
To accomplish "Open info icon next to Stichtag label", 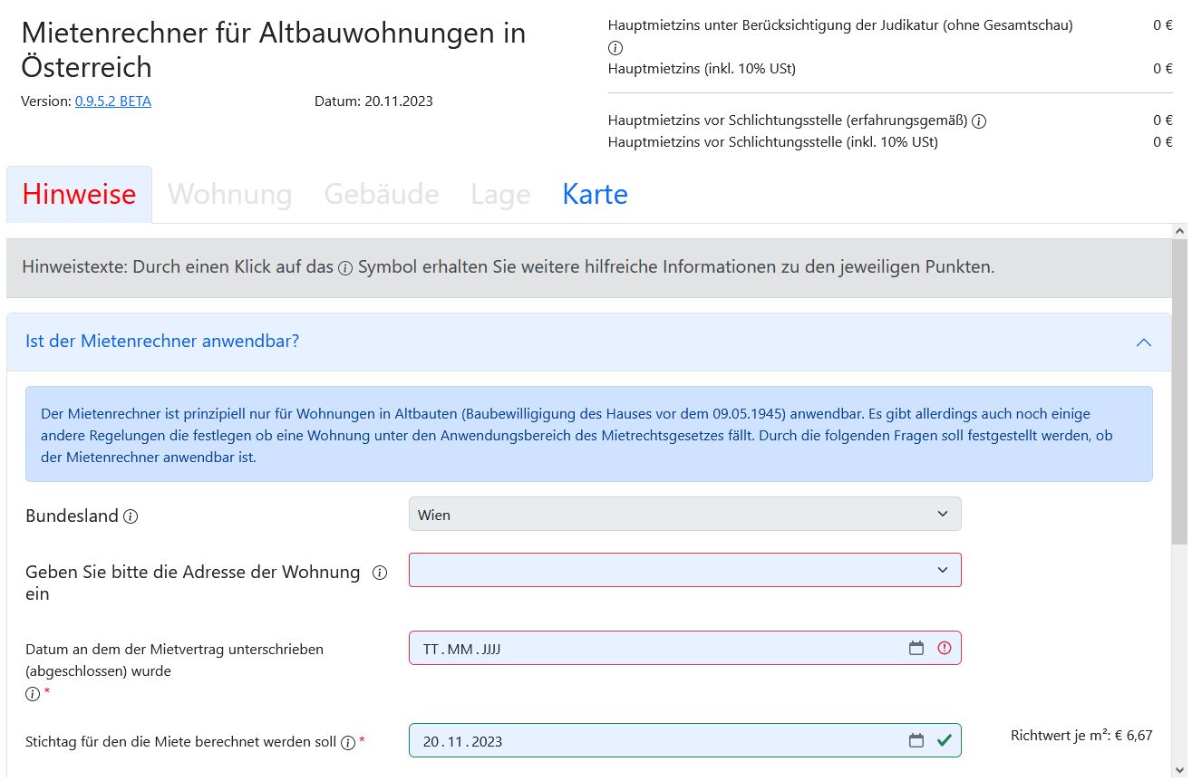I will pos(347,743).
